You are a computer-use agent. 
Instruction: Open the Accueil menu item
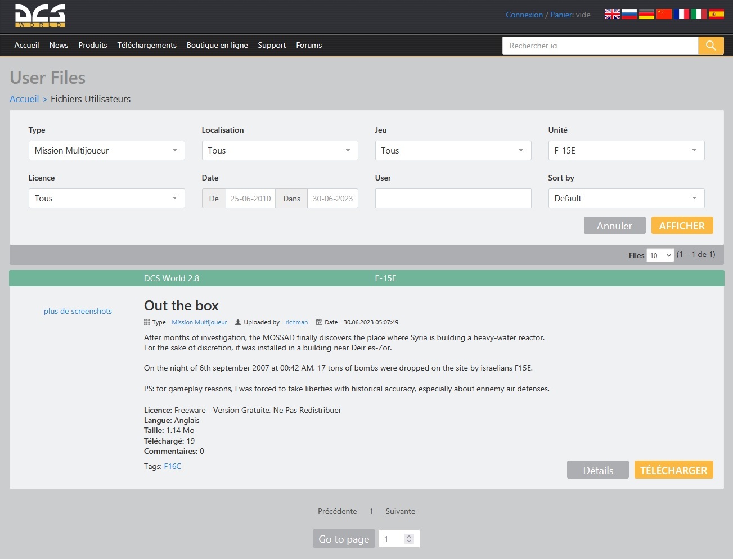pos(27,46)
